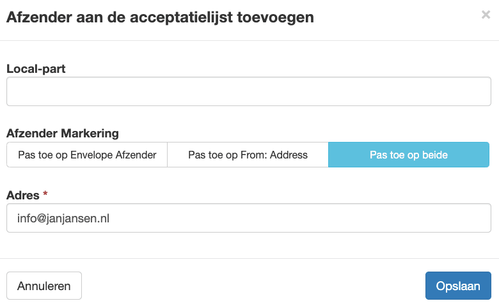Click the 'Afzender Markering' label
Screen dimensions: 499x308
(63, 133)
